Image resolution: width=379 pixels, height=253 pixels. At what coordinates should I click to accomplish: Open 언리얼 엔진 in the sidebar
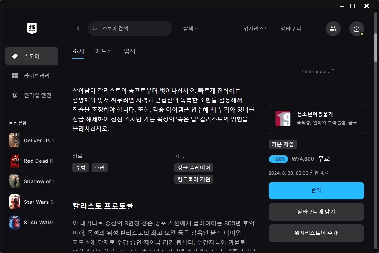pos(32,95)
